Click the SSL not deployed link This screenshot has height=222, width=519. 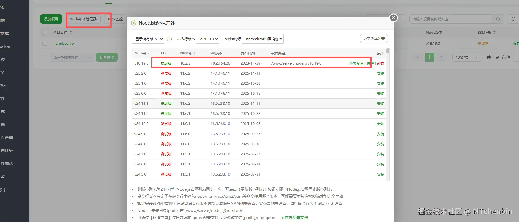click(483, 43)
